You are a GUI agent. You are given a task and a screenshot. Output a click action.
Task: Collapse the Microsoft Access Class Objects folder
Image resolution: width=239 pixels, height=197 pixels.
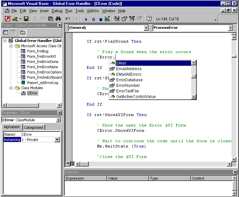(11, 46)
